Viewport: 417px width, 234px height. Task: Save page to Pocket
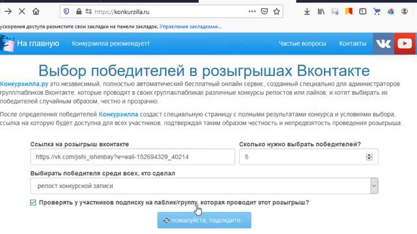(x=265, y=12)
